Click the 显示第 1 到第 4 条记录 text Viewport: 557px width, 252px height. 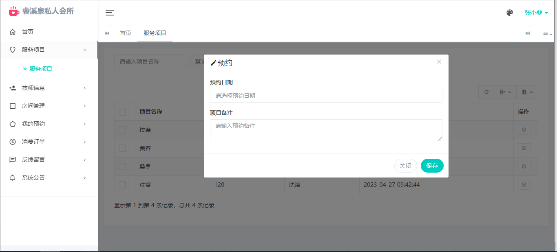coord(144,205)
